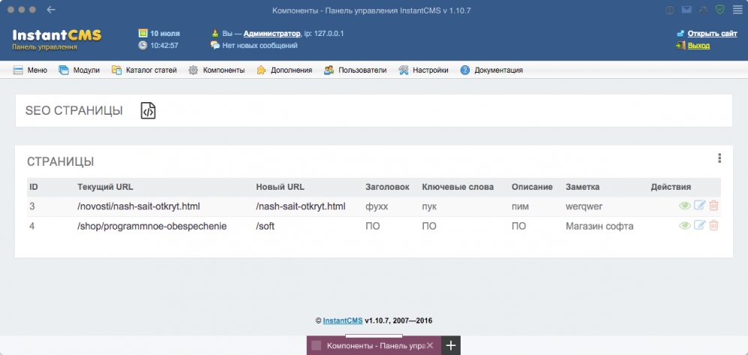Click the back arrow in title bar
The width and height of the screenshot is (748, 355).
click(51, 10)
